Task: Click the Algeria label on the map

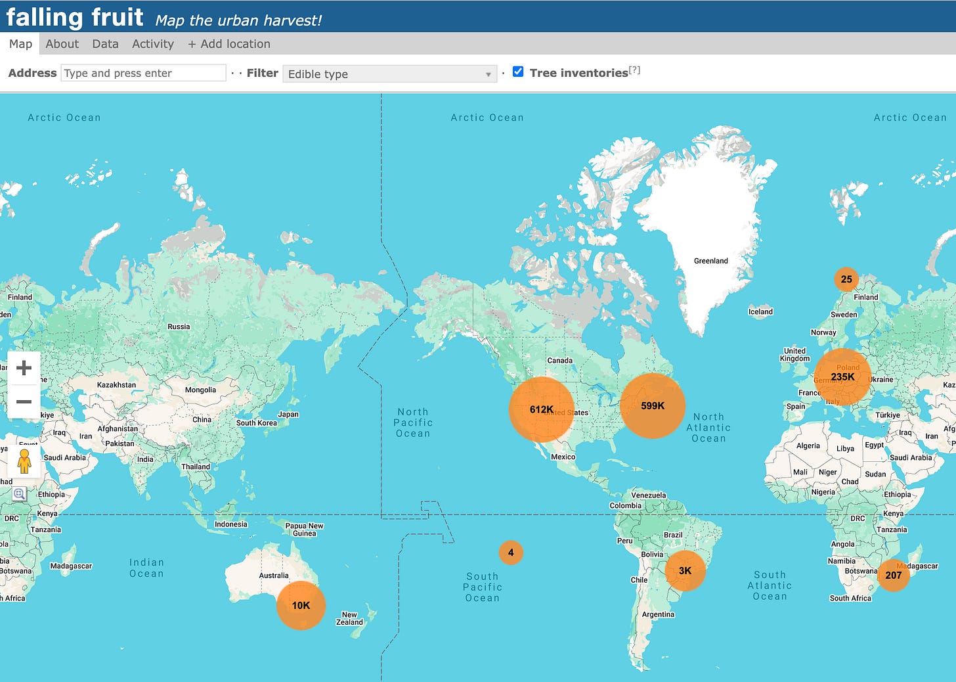Action: 808,446
